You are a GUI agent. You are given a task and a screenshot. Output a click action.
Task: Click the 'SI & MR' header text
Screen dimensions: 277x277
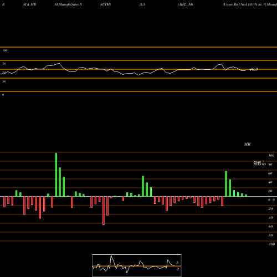coord(29,4)
